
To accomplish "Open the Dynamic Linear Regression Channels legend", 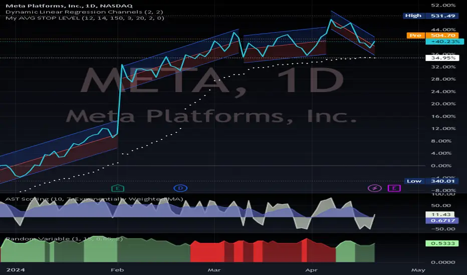I will [x=84, y=12].
